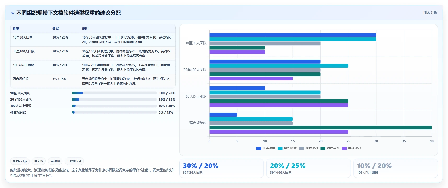Click the 10至30人团队 y-axis label
This screenshot has width=448, height=188.
196,43
